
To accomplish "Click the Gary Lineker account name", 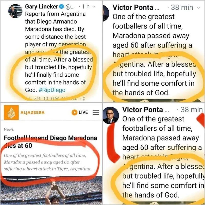I will pos(41,7).
